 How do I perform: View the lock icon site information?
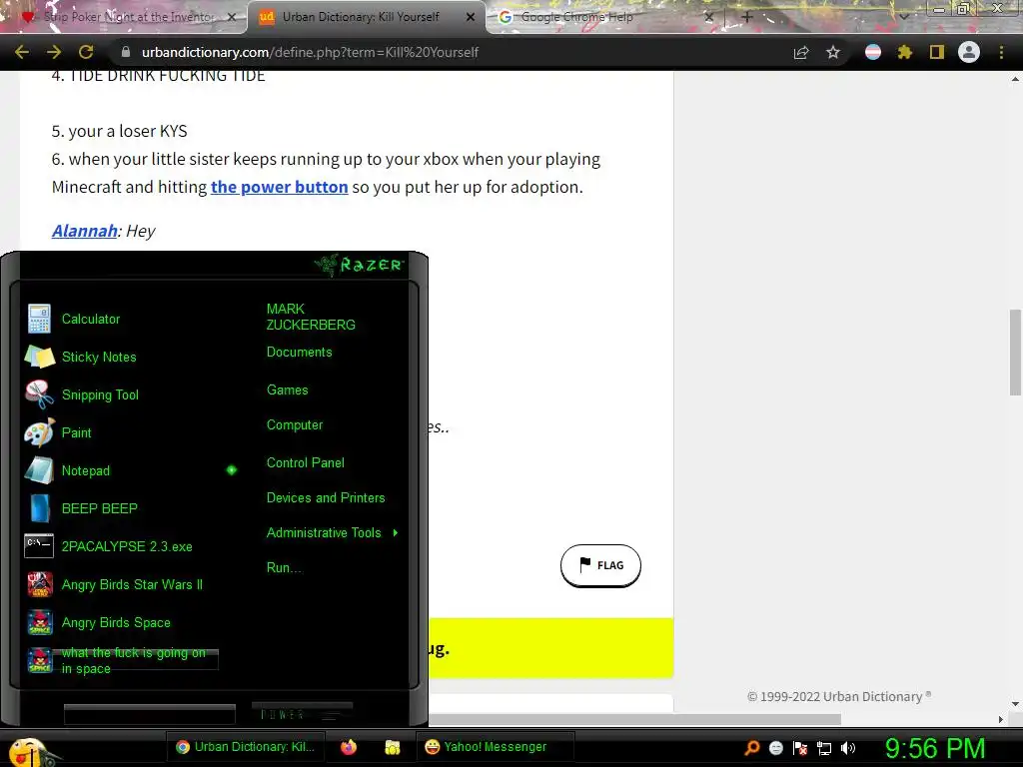click(126, 52)
